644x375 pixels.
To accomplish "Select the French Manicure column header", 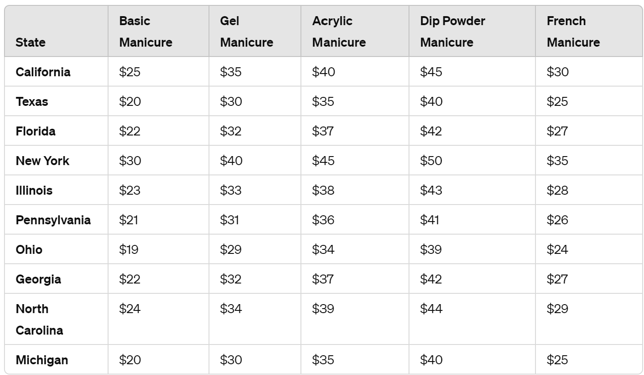I will click(573, 32).
